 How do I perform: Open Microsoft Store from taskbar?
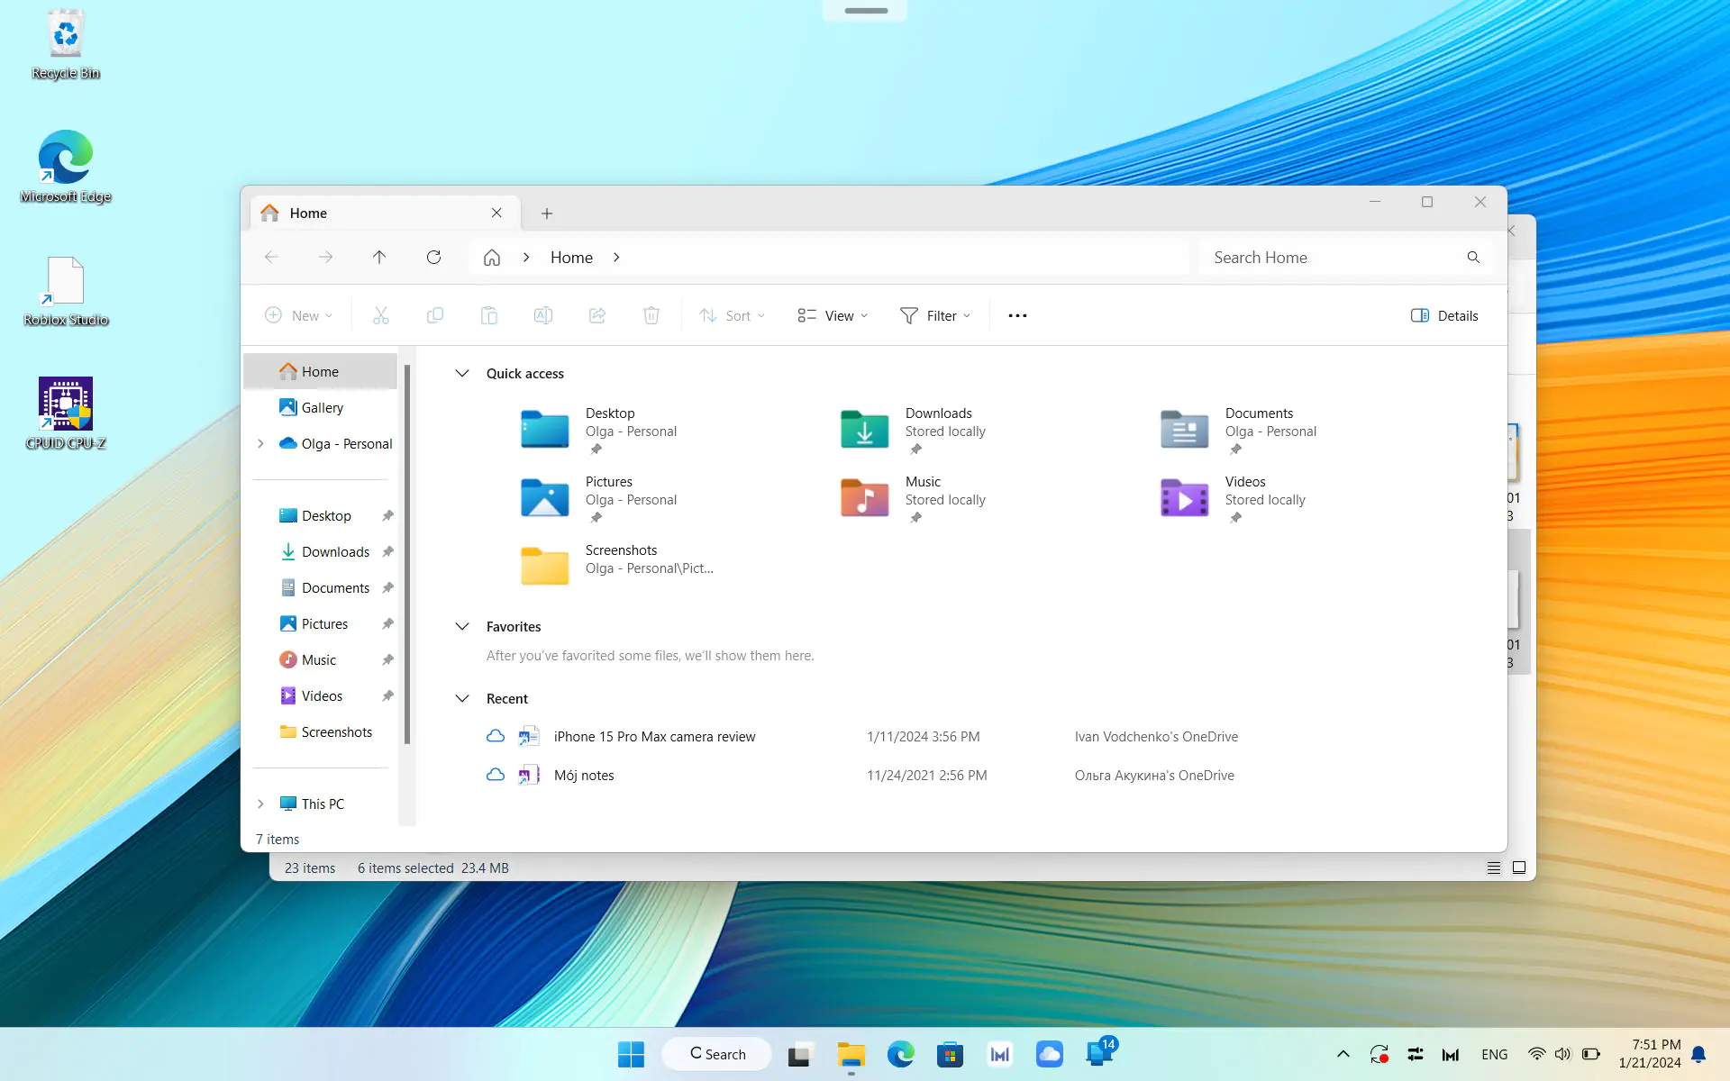coord(950,1054)
